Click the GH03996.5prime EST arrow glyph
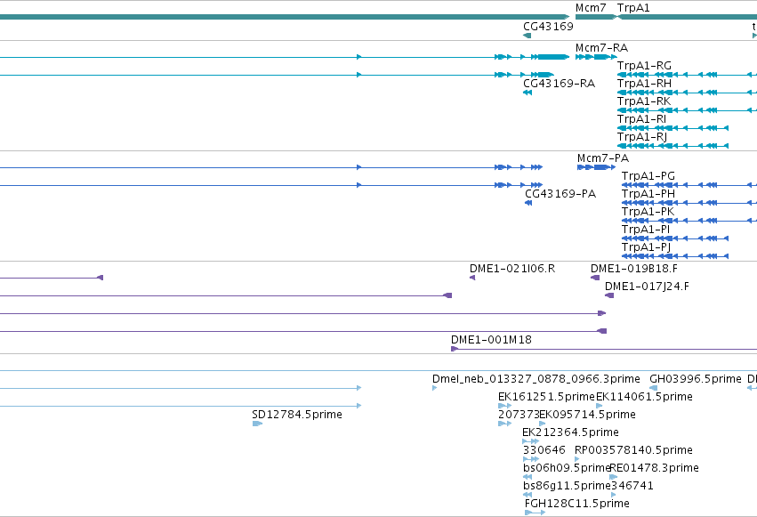The height and width of the screenshot is (517, 757). click(x=653, y=388)
